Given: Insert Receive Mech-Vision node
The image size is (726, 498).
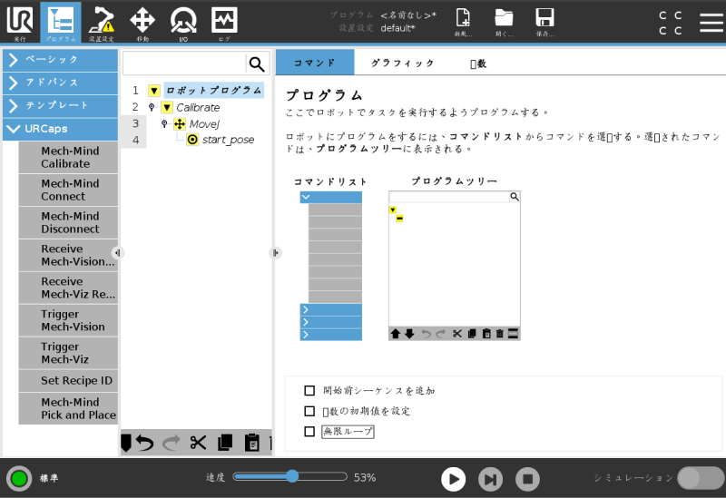Looking at the screenshot, I should coord(69,255).
